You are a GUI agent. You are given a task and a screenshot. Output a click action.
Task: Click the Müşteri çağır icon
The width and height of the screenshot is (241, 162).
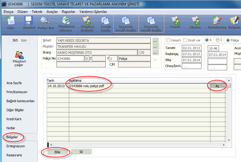click(x=19, y=58)
